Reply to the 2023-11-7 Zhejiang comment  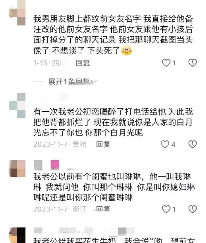tap(103, 209)
